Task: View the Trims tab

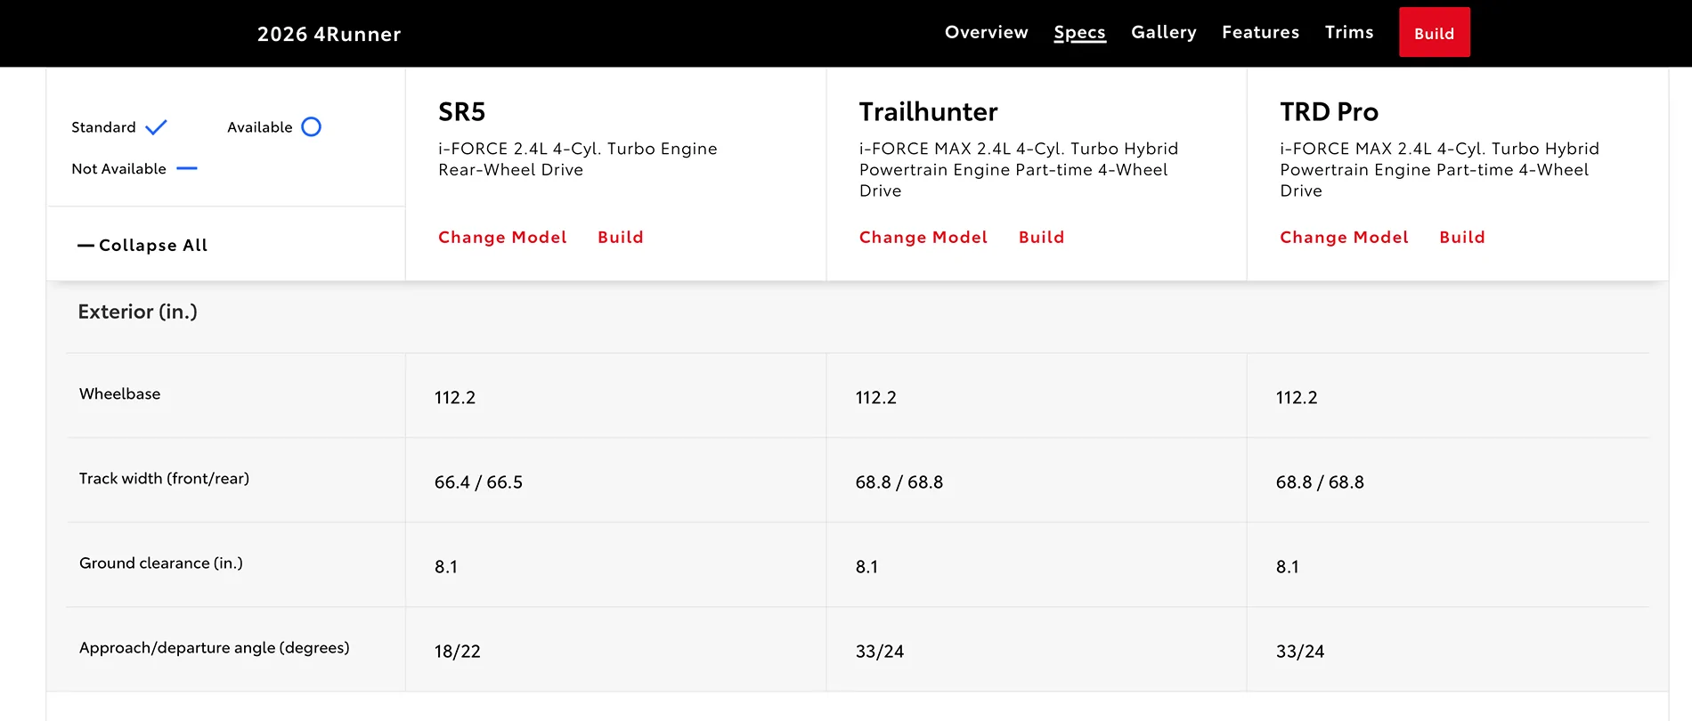Action: [x=1348, y=33]
